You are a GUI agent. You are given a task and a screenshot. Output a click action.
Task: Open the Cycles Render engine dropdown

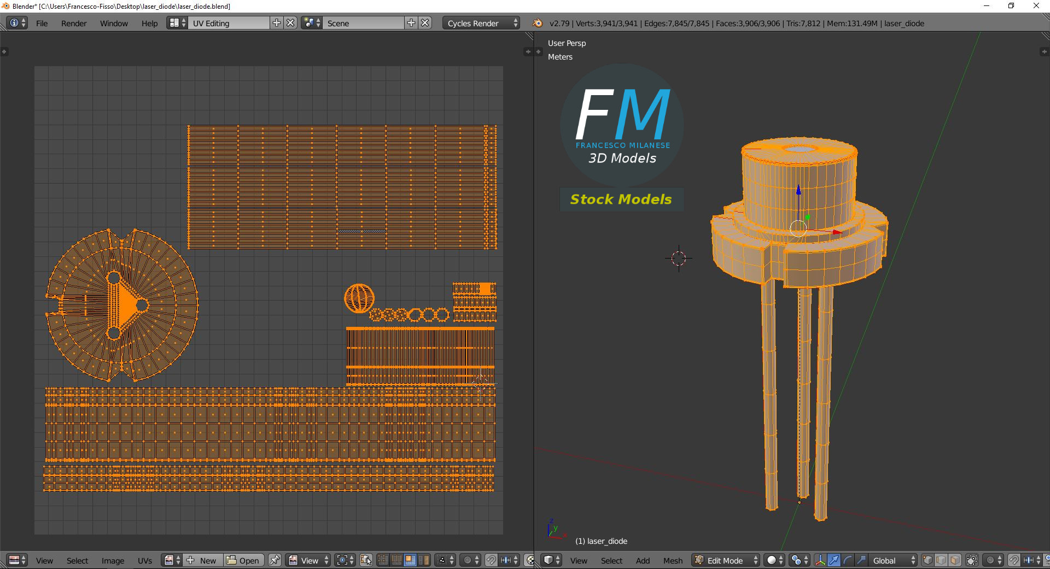click(x=481, y=23)
